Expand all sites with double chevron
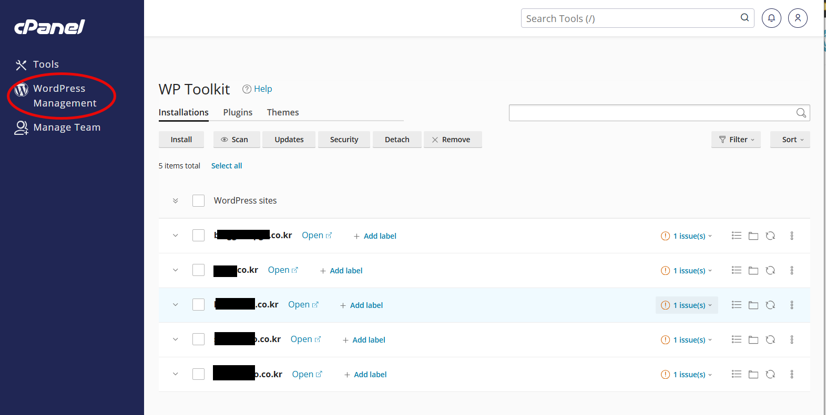826x415 pixels. click(176, 200)
